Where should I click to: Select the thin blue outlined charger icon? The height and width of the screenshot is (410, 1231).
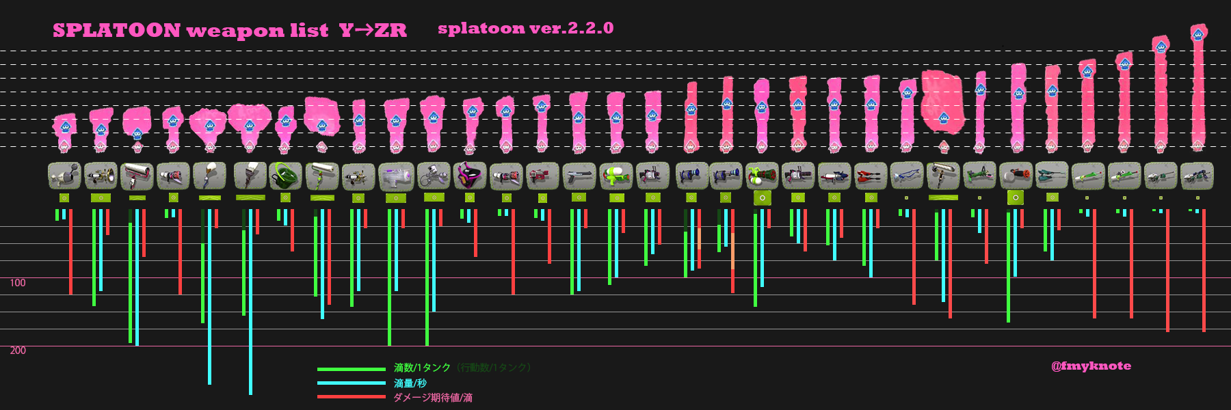(x=907, y=176)
